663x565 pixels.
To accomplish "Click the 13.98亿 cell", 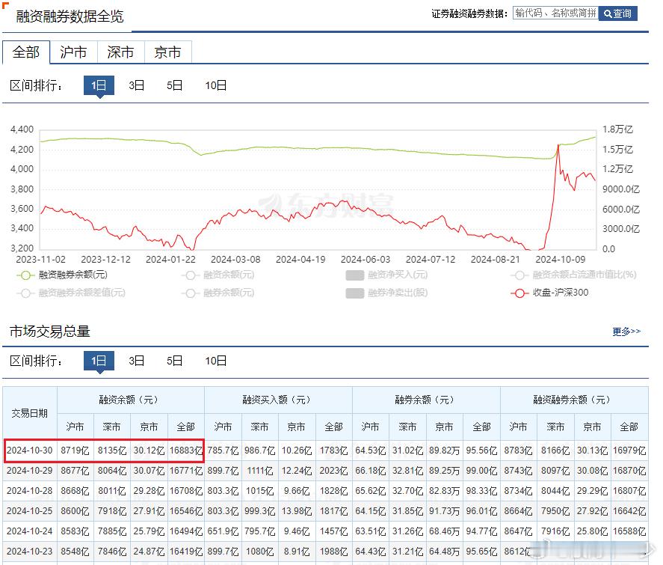I will (x=297, y=511).
